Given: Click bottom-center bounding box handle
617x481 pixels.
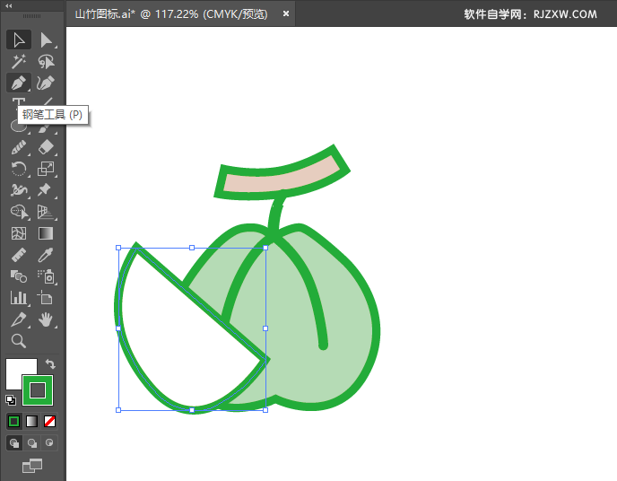Looking at the screenshot, I should click(192, 410).
